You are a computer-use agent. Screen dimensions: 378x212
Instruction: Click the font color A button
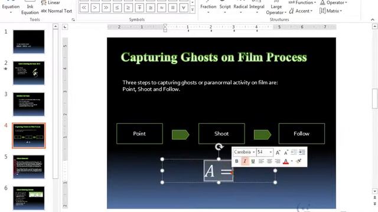(286, 161)
